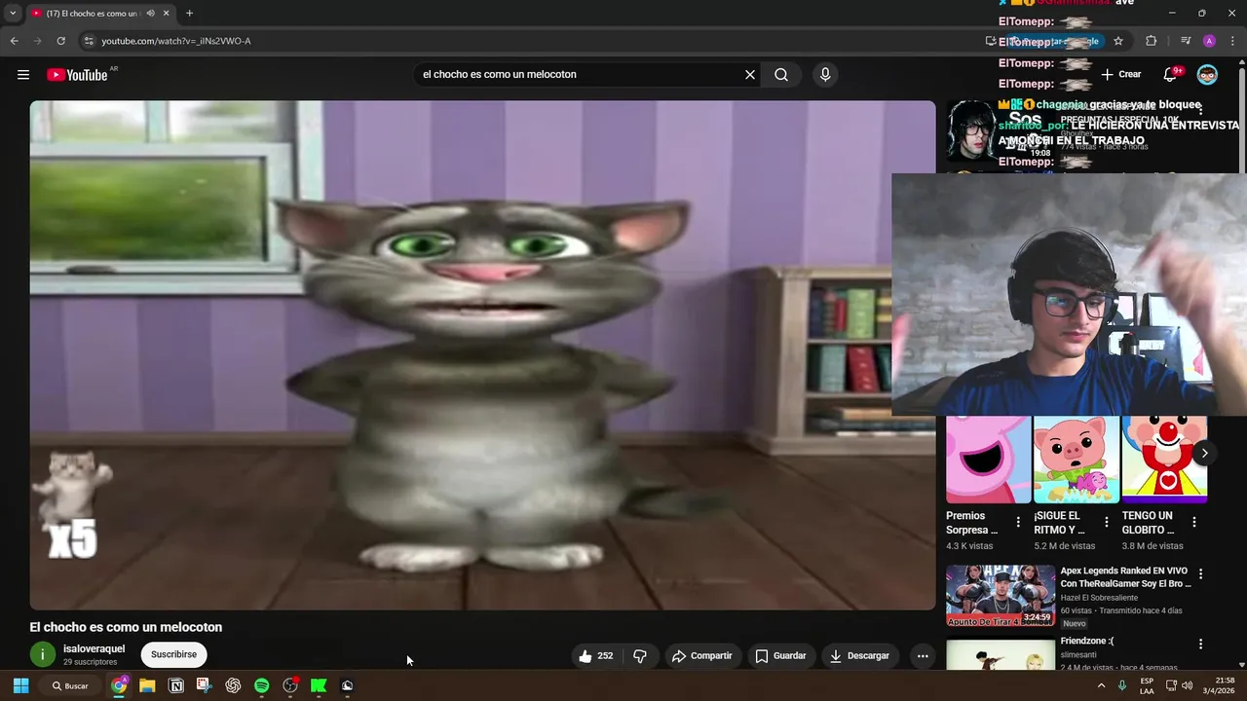Switch to Chrome in the taskbar

click(x=119, y=685)
